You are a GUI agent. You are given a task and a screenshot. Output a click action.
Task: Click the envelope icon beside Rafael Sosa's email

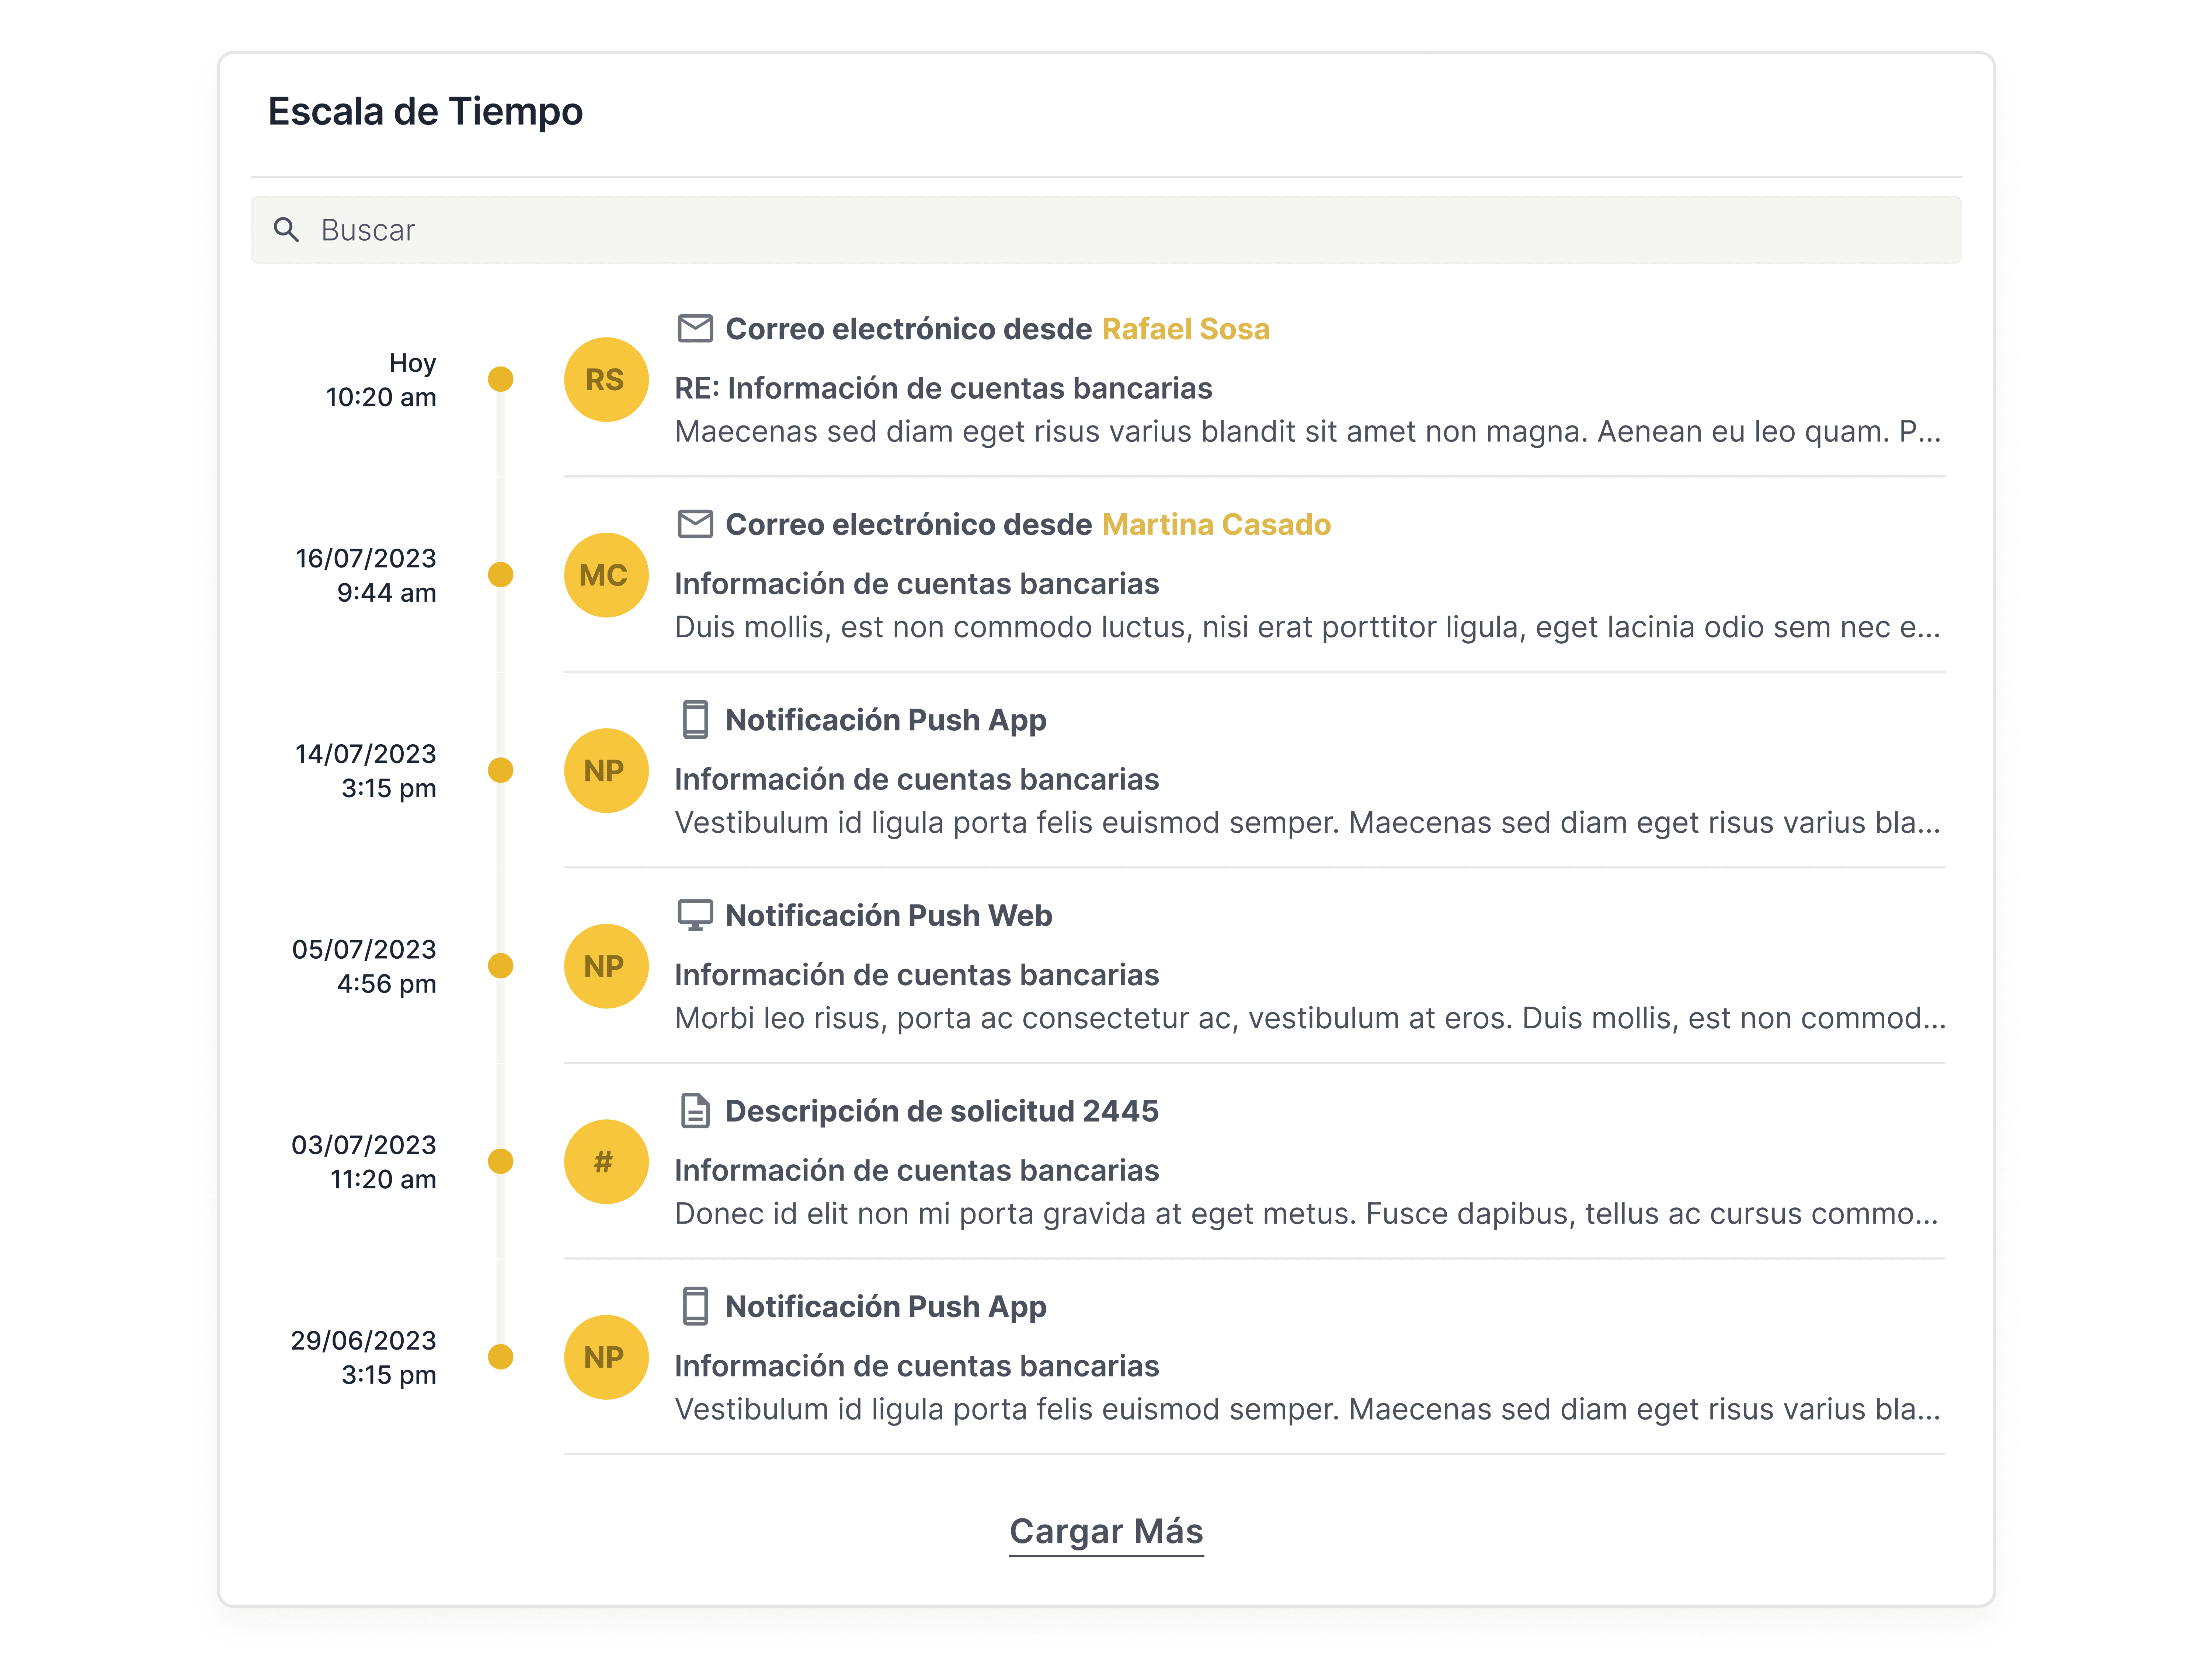(695, 329)
